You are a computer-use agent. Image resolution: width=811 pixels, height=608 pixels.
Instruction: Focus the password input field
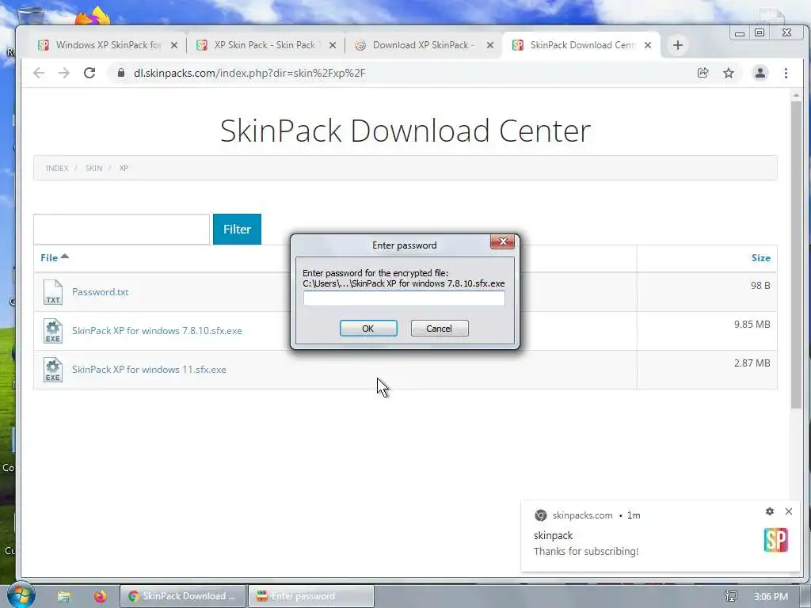pos(404,298)
